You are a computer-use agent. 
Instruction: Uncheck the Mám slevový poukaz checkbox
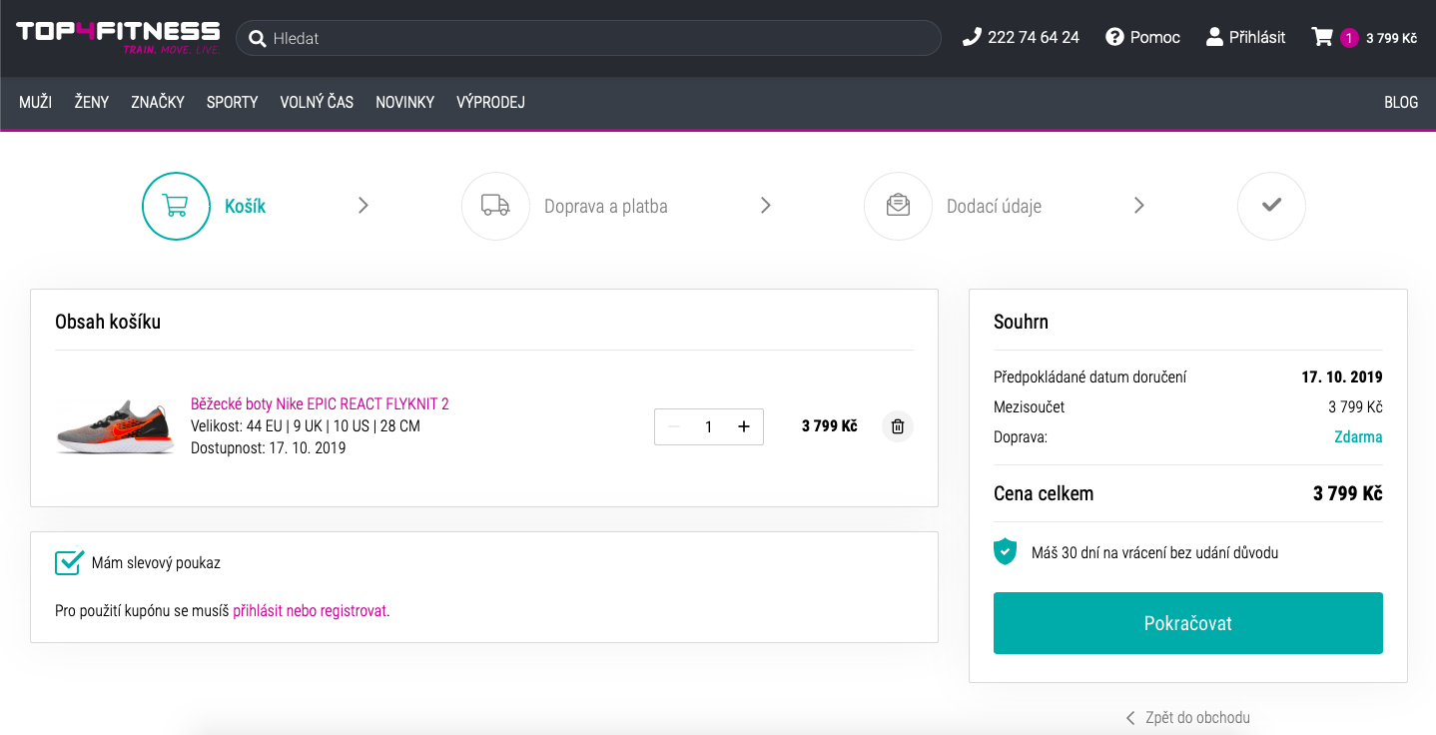[x=69, y=562]
